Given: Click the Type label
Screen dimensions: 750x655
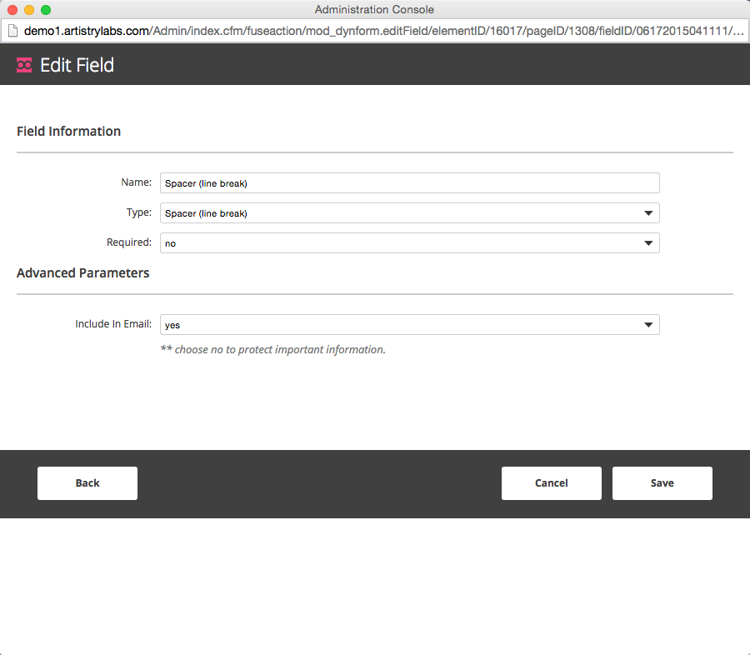Looking at the screenshot, I should (138, 212).
